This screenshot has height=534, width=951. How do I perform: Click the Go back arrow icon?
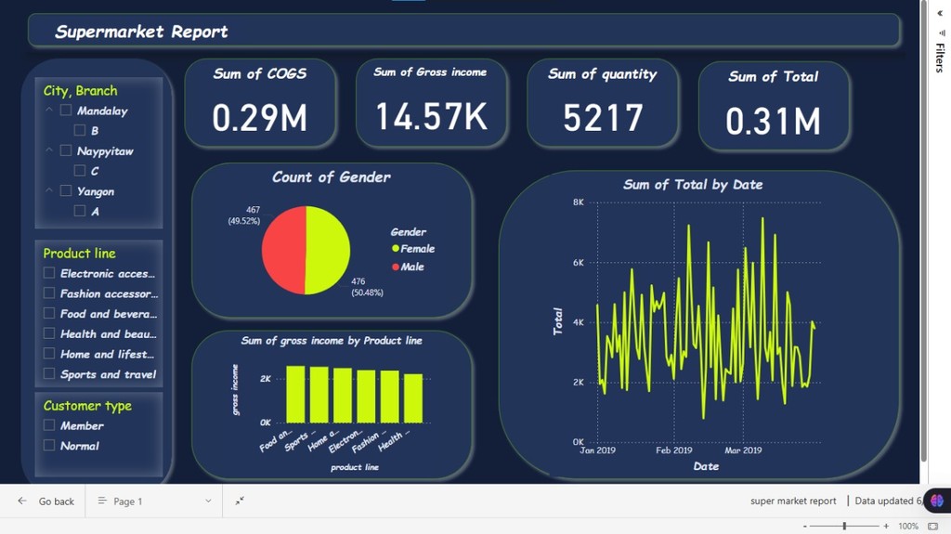pos(22,501)
